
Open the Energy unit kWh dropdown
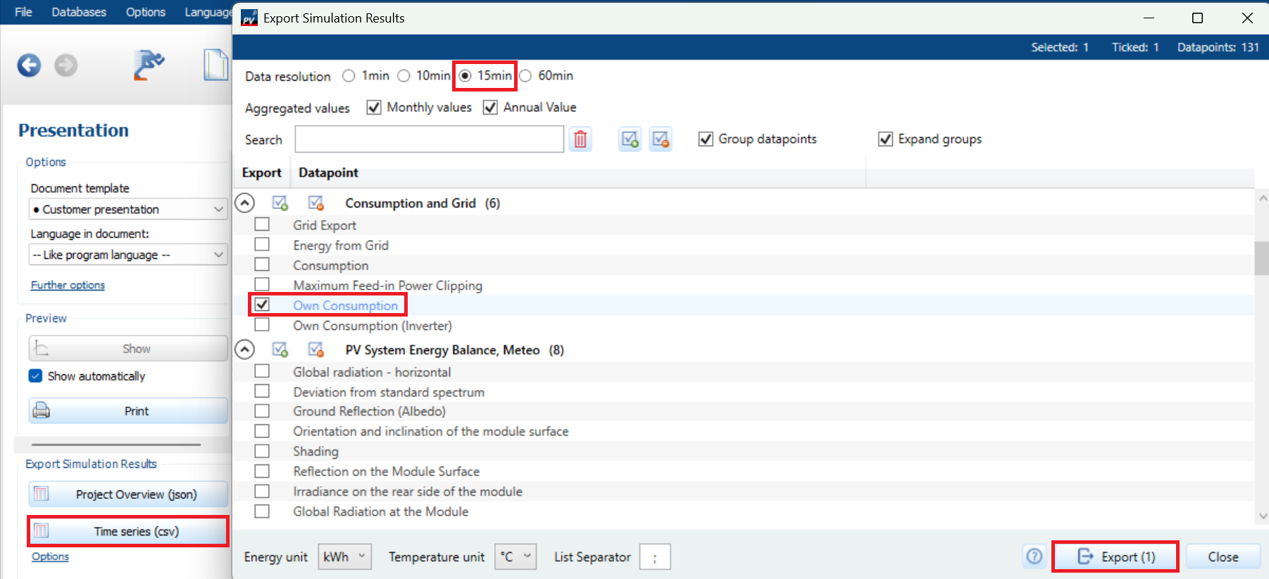click(344, 556)
